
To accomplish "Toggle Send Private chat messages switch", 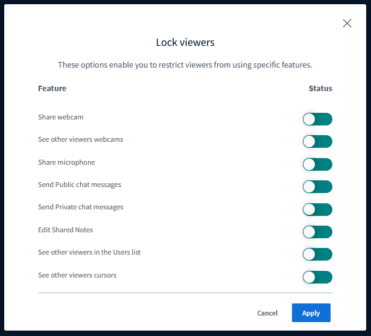I will point(317,209).
